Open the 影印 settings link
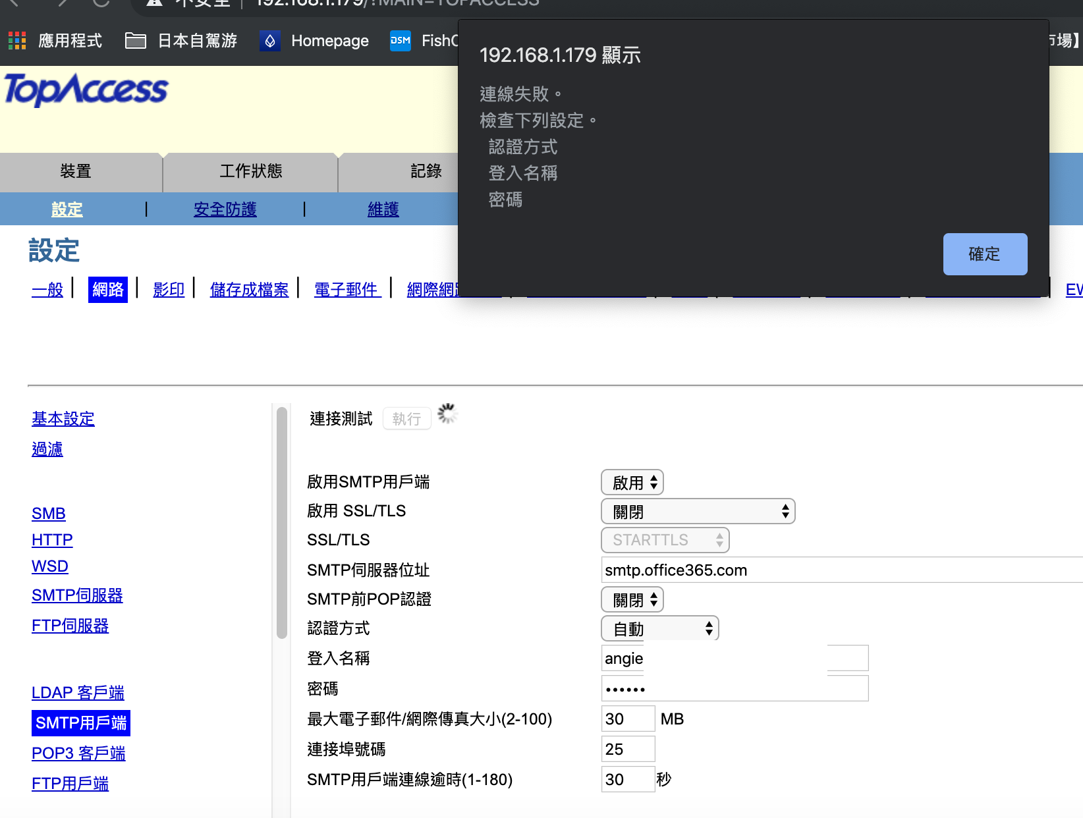Screen dimensions: 1083x818 pos(169,290)
